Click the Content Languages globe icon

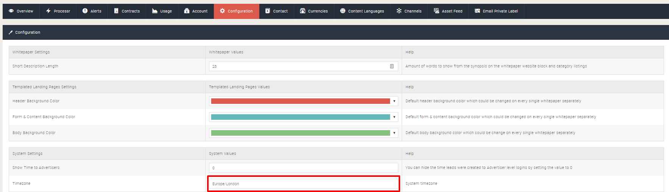(x=343, y=11)
